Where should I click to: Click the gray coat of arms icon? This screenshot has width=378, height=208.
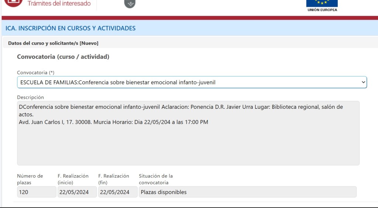click(130, 4)
